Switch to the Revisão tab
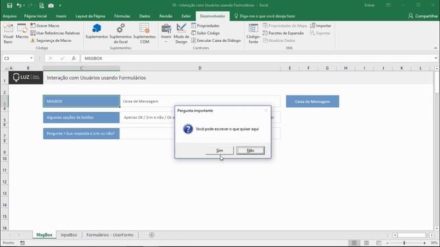The image size is (440, 247). click(x=166, y=16)
